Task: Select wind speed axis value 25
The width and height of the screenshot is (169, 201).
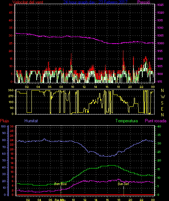Action: click(x=11, y=43)
